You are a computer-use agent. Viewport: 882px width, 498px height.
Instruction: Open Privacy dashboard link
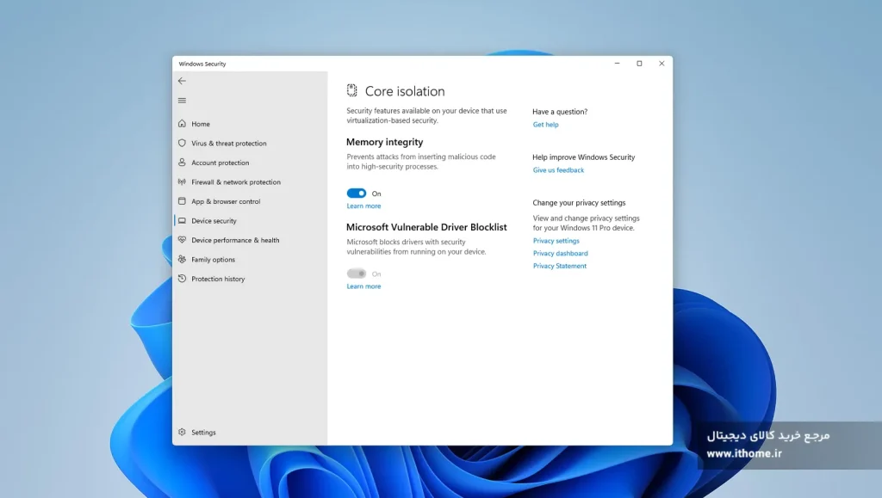coord(560,253)
